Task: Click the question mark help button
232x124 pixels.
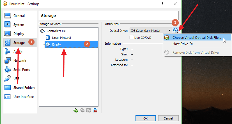Action: (x=162, y=4)
